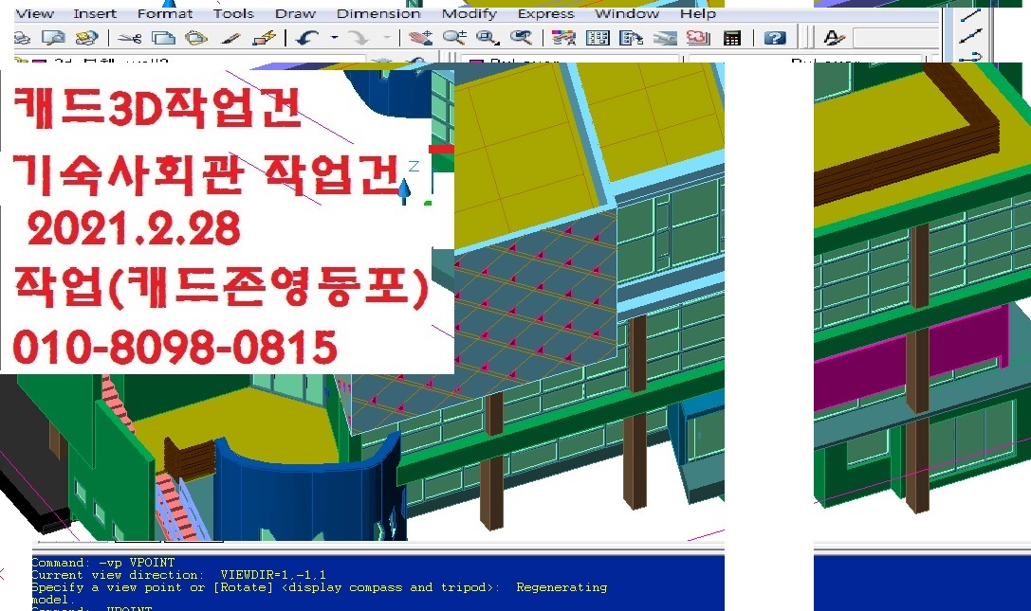Click the Text Style icon
This screenshot has height=611, width=1031.
834,38
